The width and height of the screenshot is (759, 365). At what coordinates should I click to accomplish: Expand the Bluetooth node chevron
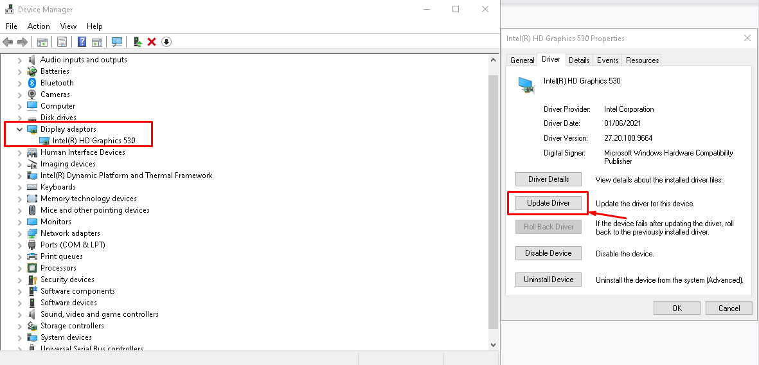[19, 84]
